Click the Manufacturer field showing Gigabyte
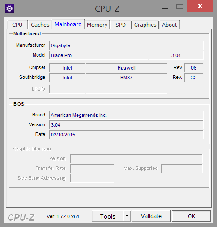Screen dimensions: 217x227 click(x=126, y=45)
